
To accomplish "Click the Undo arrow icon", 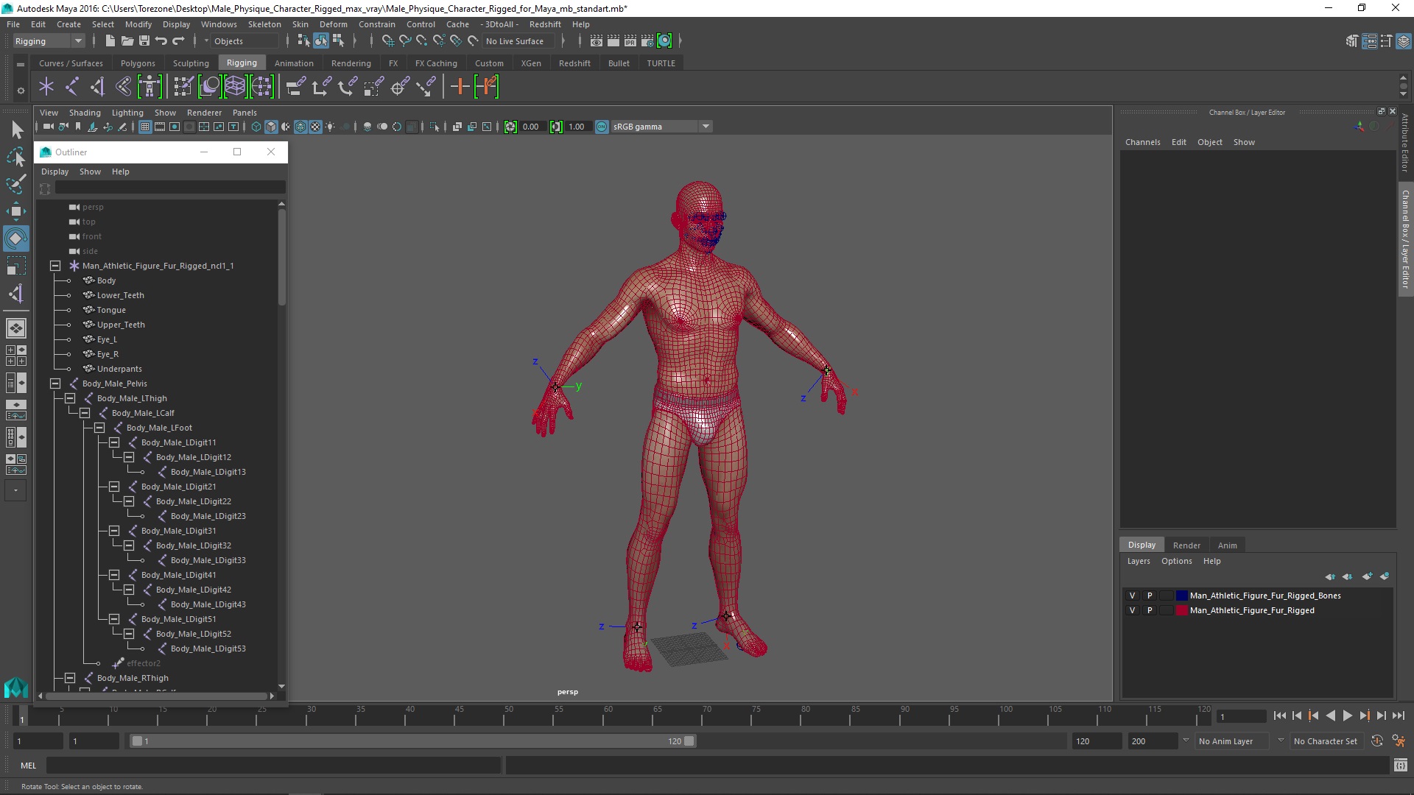I will [x=161, y=41].
